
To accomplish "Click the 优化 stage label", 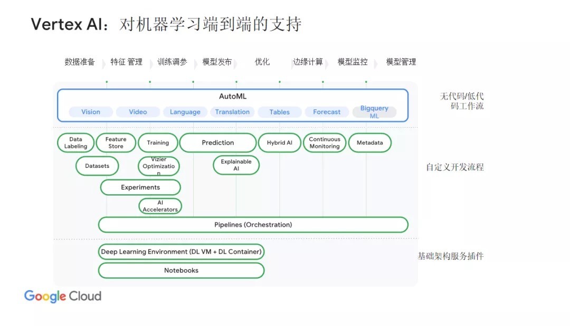I will click(262, 62).
